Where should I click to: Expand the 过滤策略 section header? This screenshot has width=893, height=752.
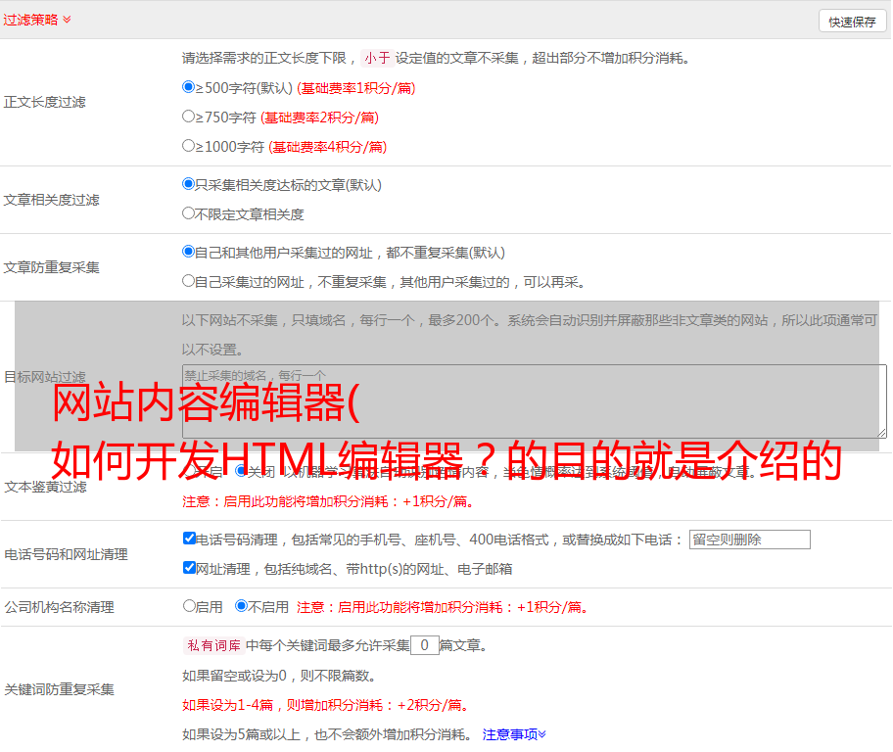point(37,20)
